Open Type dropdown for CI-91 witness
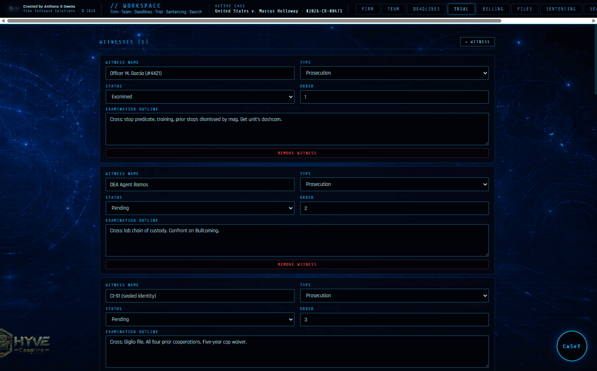Viewport: 597px width, 371px height. [395, 296]
